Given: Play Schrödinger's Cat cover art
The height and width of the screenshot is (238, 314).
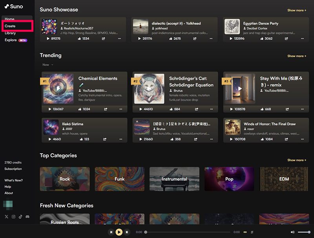Looking at the screenshot, I should click(x=149, y=89).
